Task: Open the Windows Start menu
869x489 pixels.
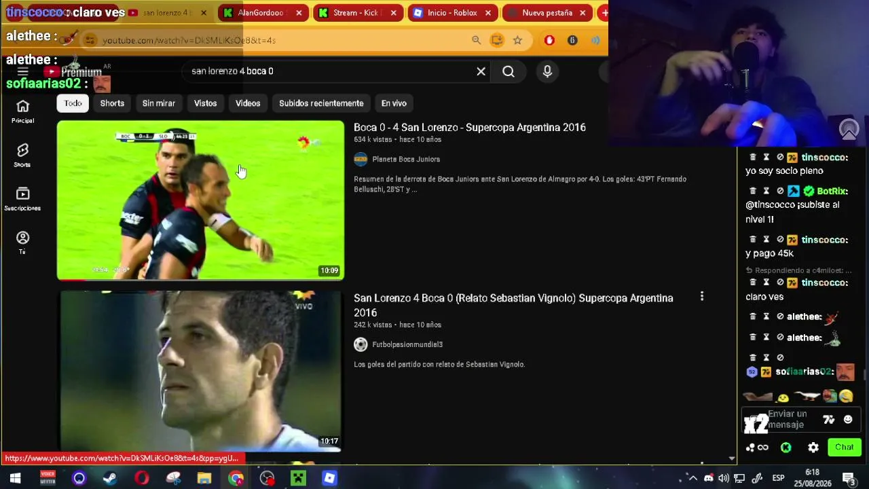Action: 15,478
